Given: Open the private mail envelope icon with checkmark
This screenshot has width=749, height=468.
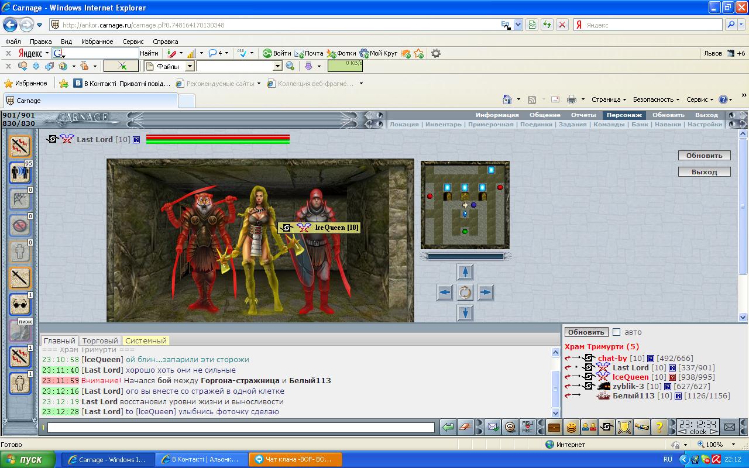Looking at the screenshot, I should click(x=492, y=427).
